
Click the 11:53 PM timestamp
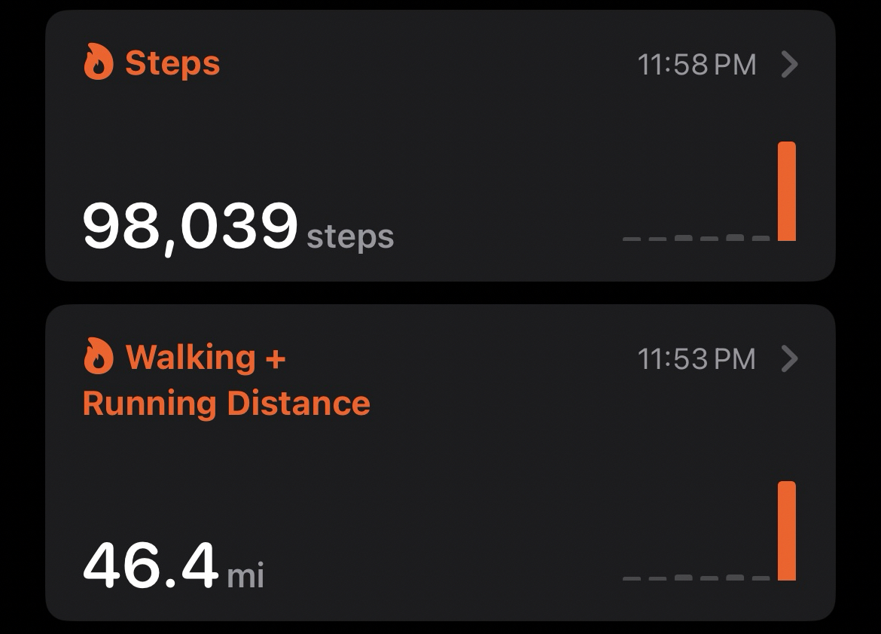click(x=697, y=359)
